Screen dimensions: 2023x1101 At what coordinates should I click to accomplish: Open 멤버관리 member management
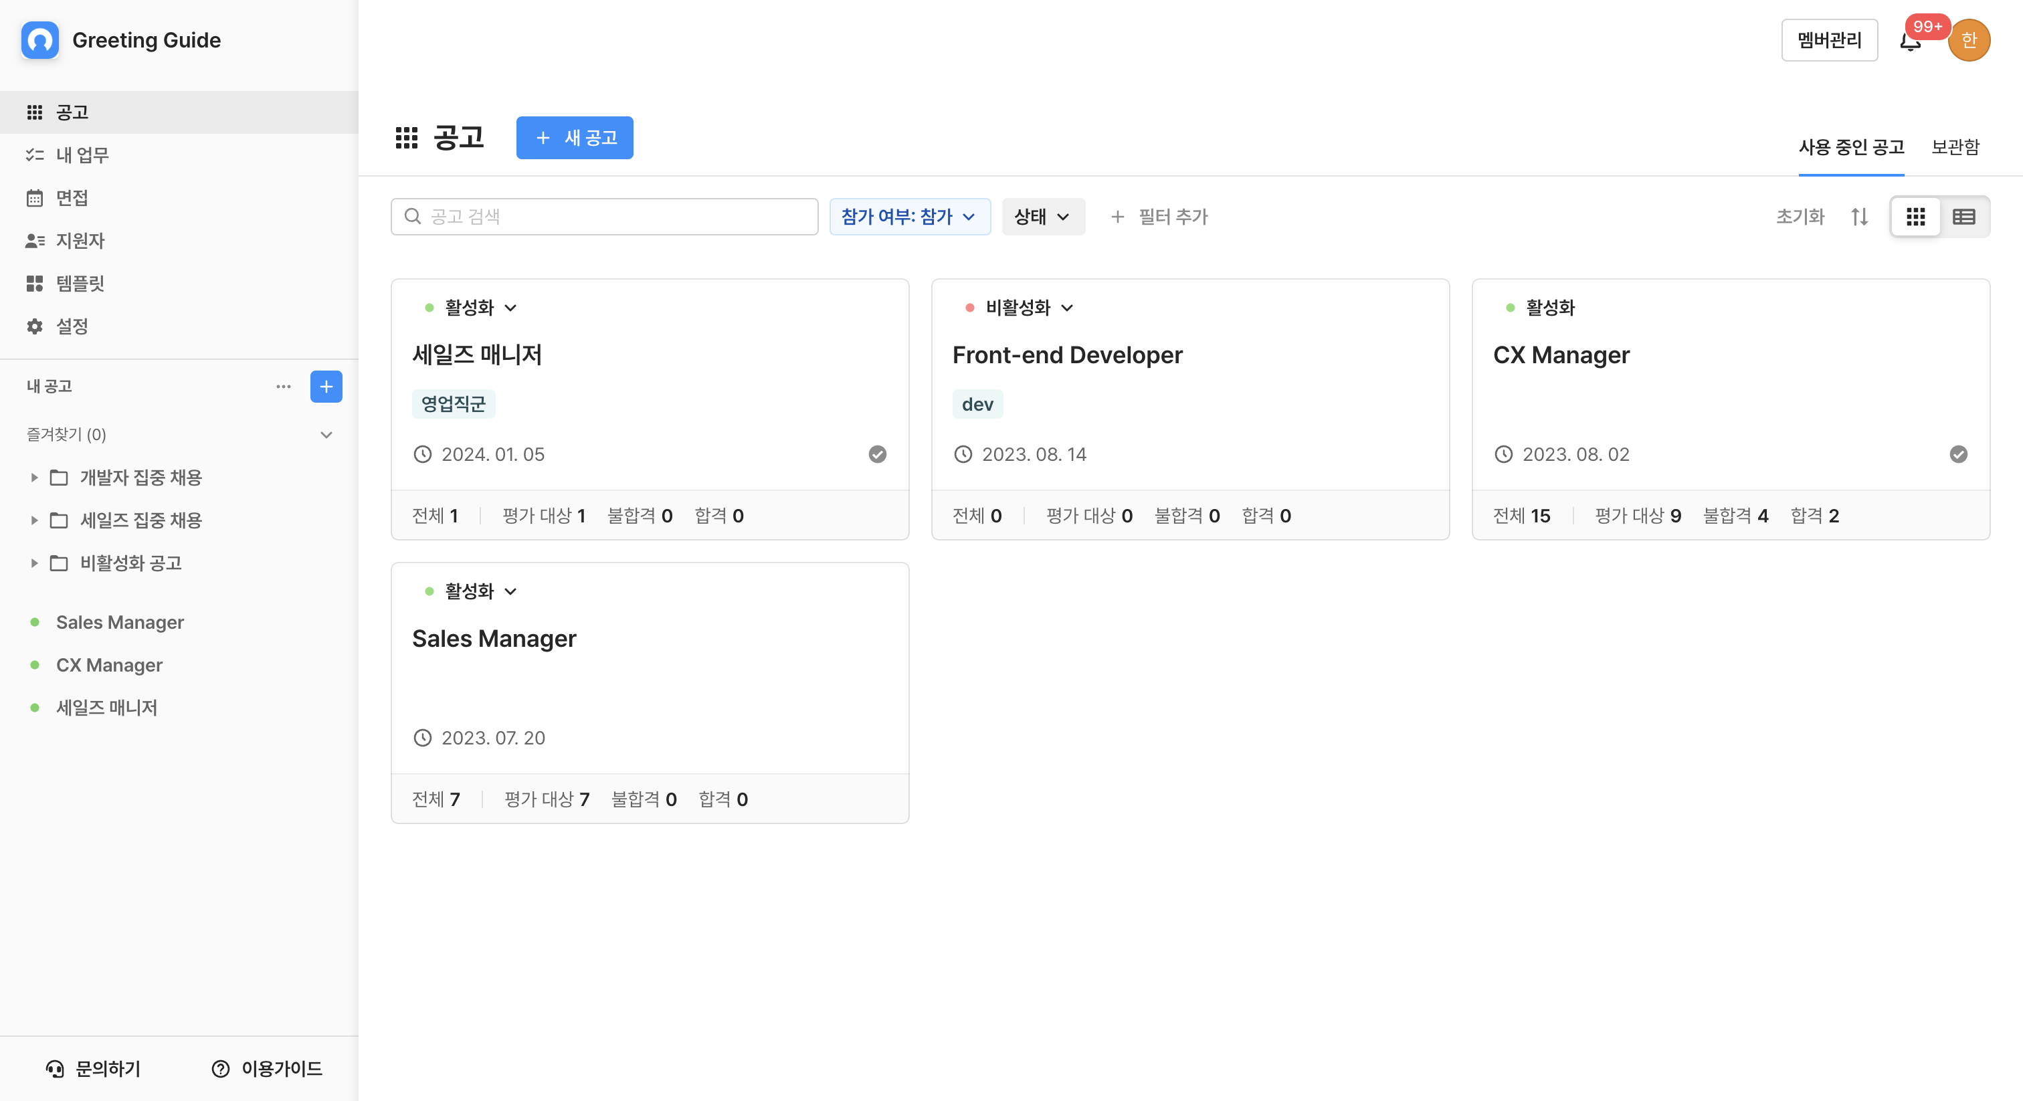point(1829,40)
